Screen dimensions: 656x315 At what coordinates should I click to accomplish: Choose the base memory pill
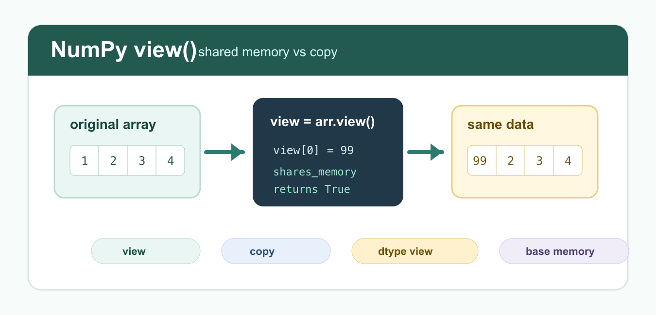(564, 251)
